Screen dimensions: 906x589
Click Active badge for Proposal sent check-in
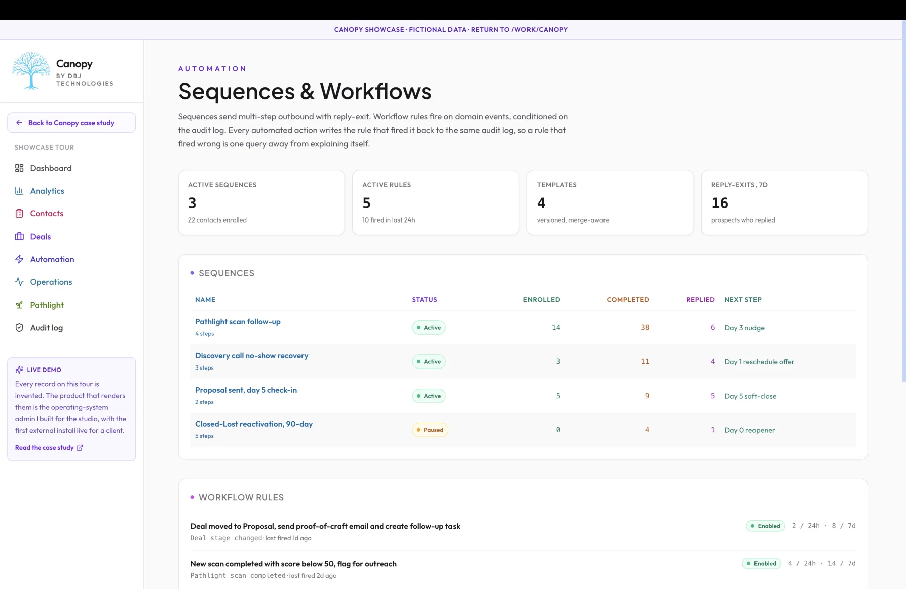pyautogui.click(x=429, y=396)
